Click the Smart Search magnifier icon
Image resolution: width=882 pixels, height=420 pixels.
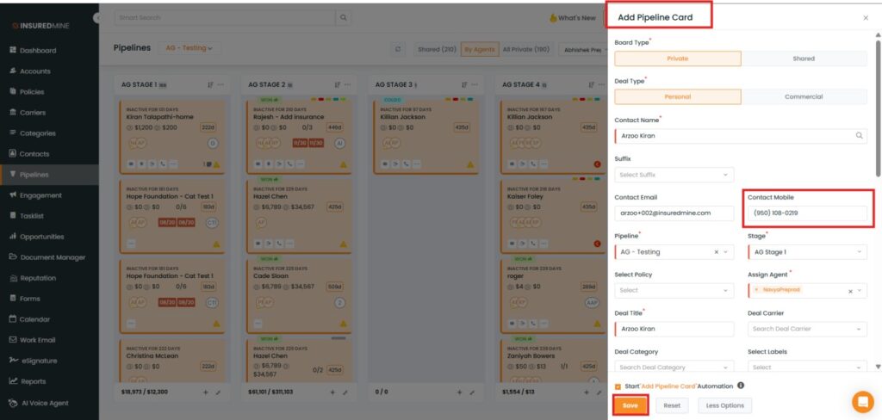point(344,17)
